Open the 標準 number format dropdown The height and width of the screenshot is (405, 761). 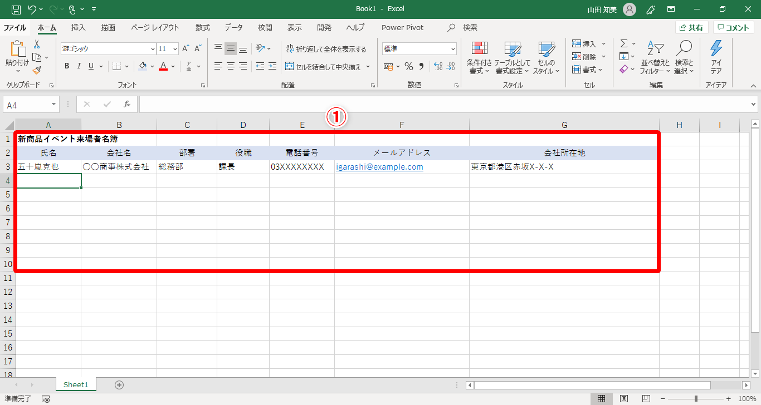(452, 49)
